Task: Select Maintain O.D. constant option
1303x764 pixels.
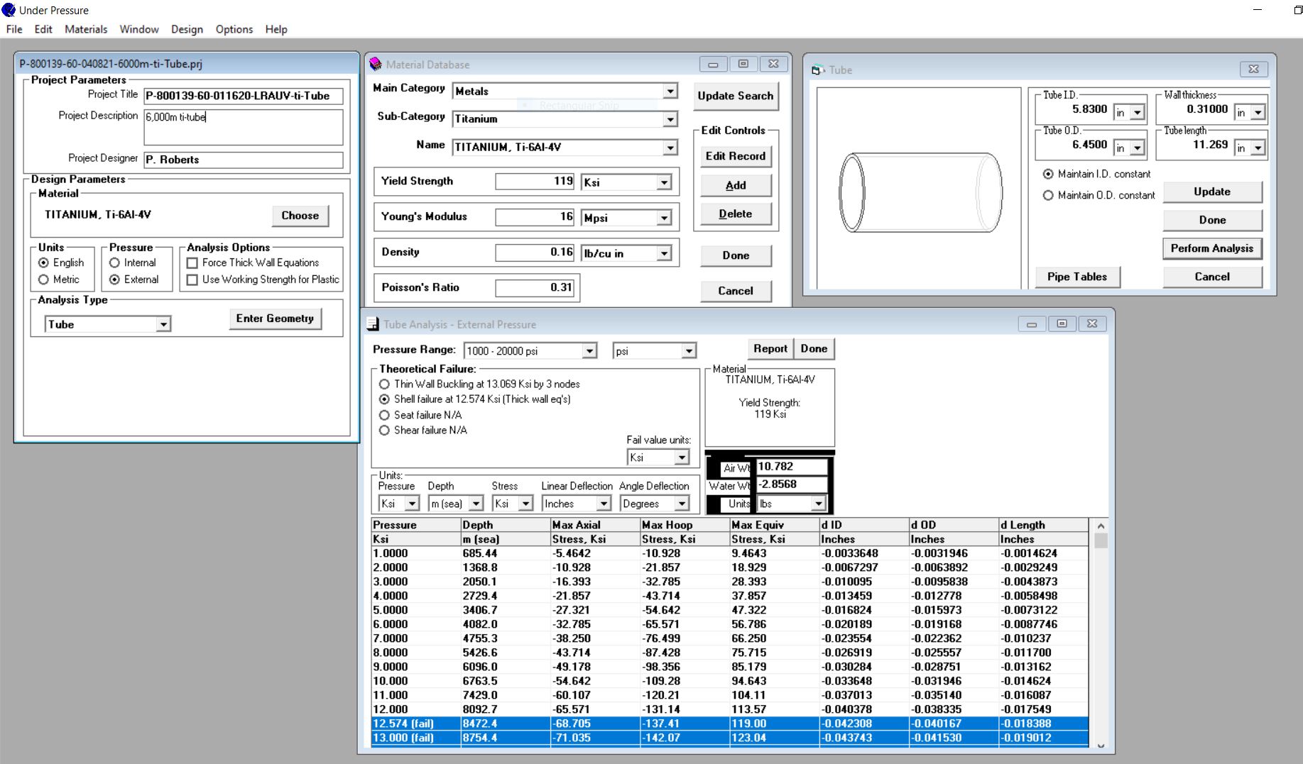Action: [1048, 195]
